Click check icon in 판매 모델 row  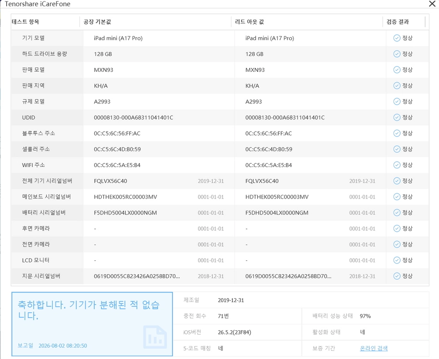397,70
